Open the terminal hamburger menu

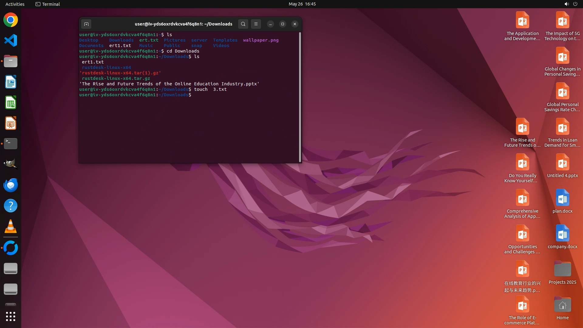pos(256,24)
